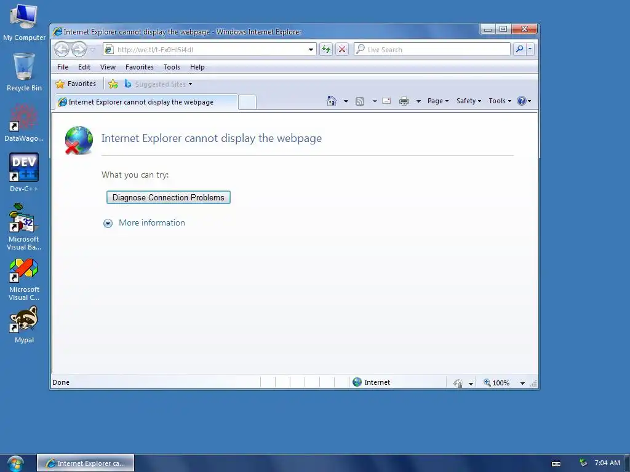The width and height of the screenshot is (630, 472).
Task: Open the Favorites menu
Action: pos(140,67)
